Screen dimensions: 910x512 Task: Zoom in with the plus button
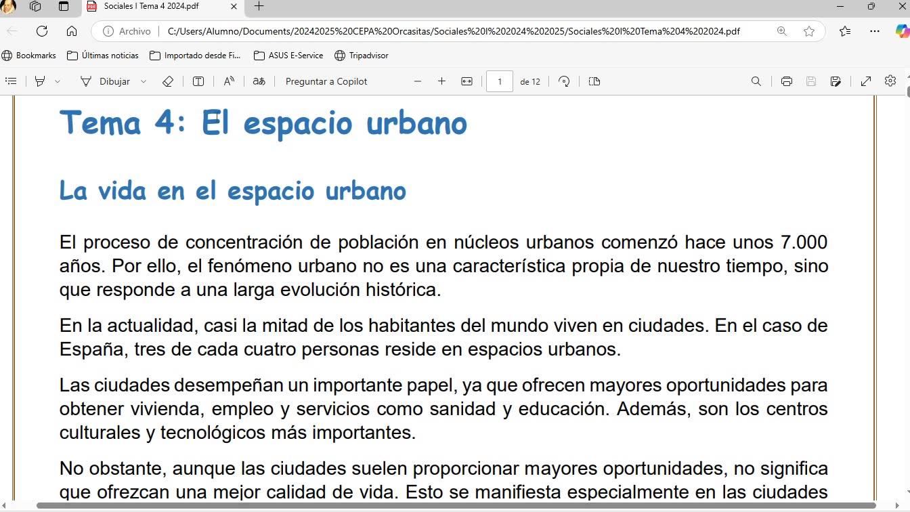pos(441,81)
